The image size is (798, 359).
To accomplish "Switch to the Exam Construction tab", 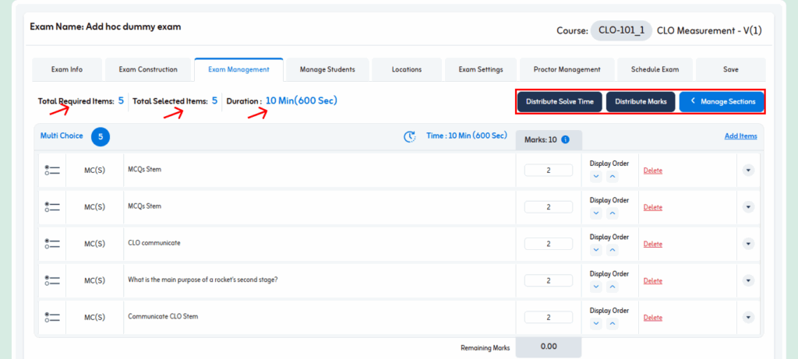I will click(148, 69).
